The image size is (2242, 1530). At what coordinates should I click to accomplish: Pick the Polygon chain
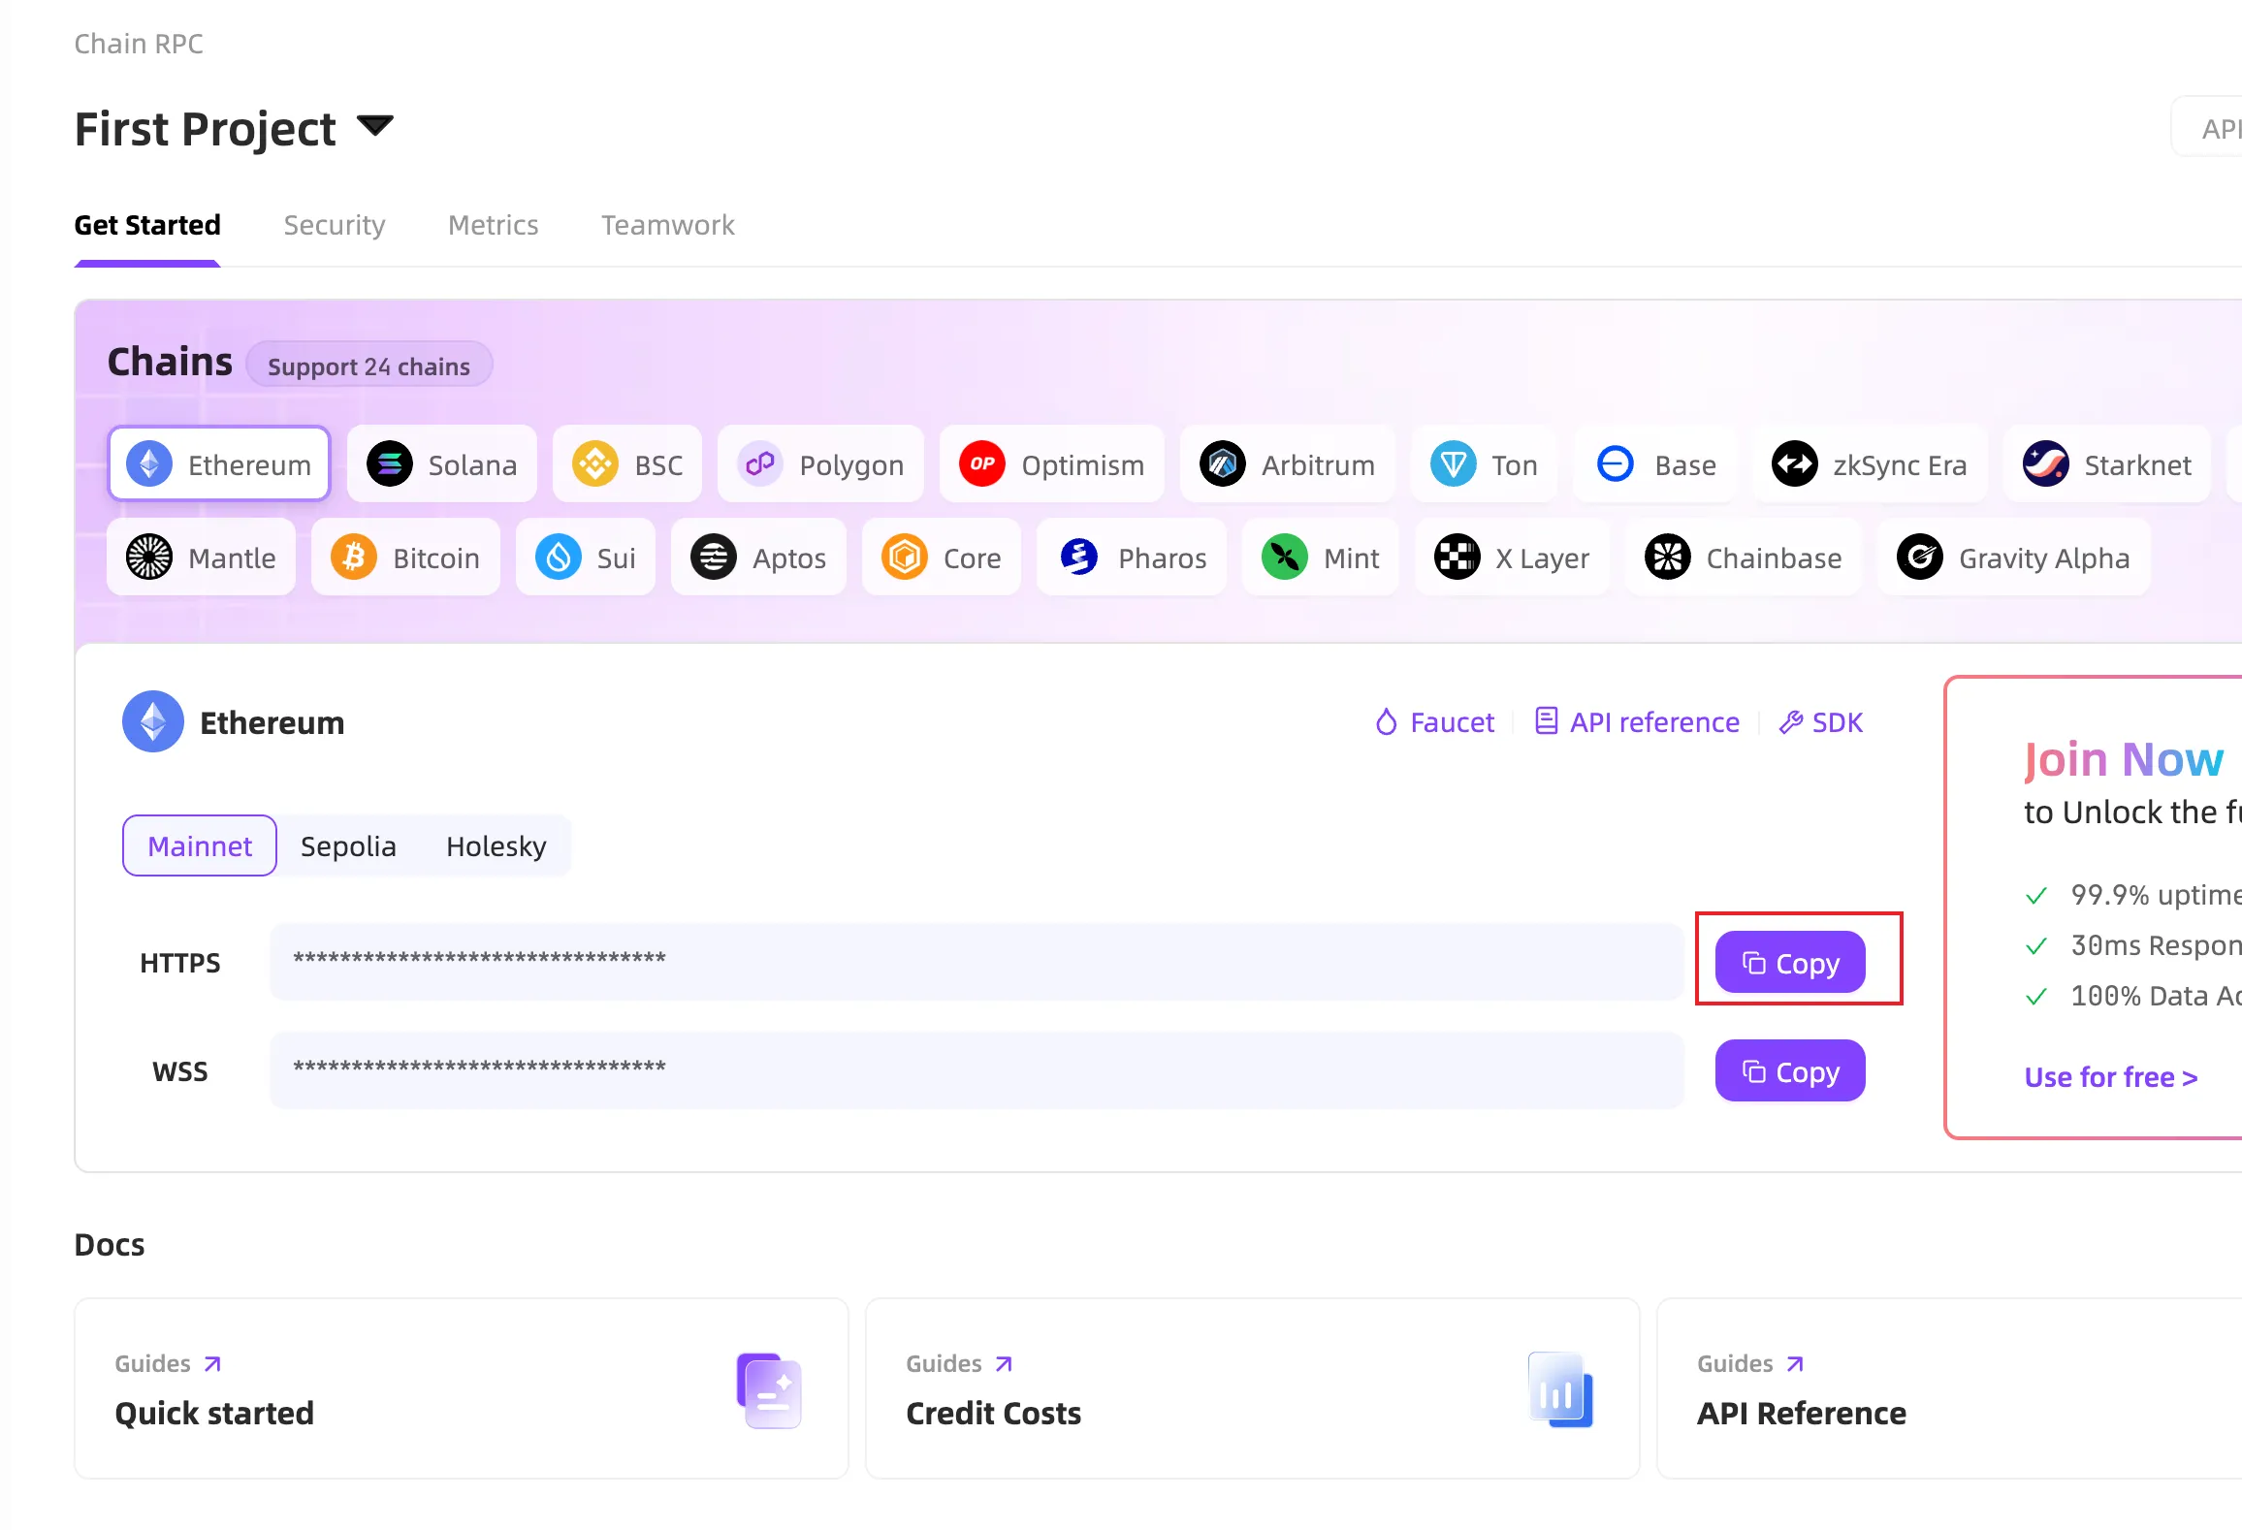coord(820,464)
